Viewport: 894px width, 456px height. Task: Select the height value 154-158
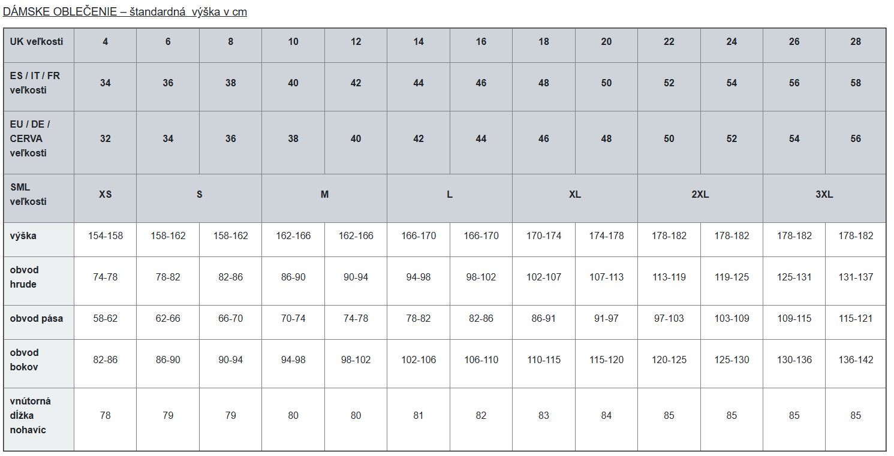coord(106,236)
